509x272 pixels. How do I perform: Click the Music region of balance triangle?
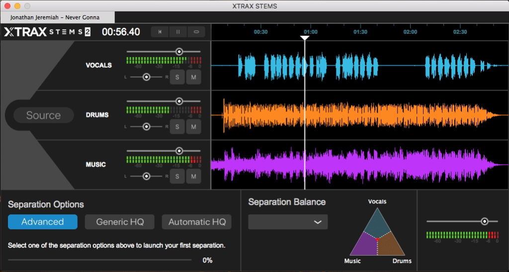pos(365,245)
